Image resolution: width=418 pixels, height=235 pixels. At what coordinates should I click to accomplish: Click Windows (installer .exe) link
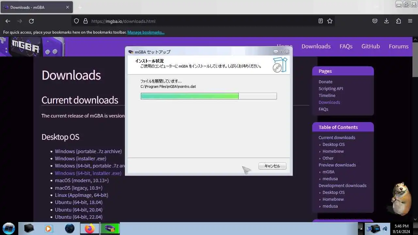point(80,158)
